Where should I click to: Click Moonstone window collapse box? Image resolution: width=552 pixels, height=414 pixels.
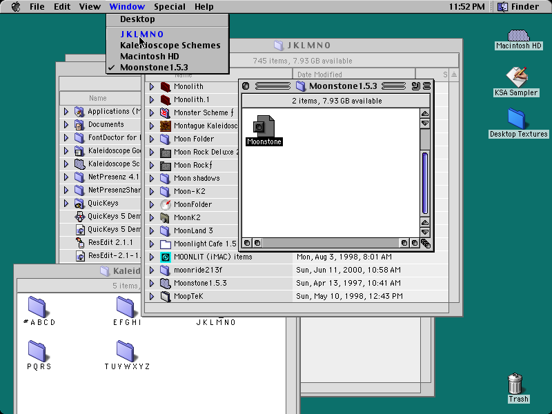point(426,86)
